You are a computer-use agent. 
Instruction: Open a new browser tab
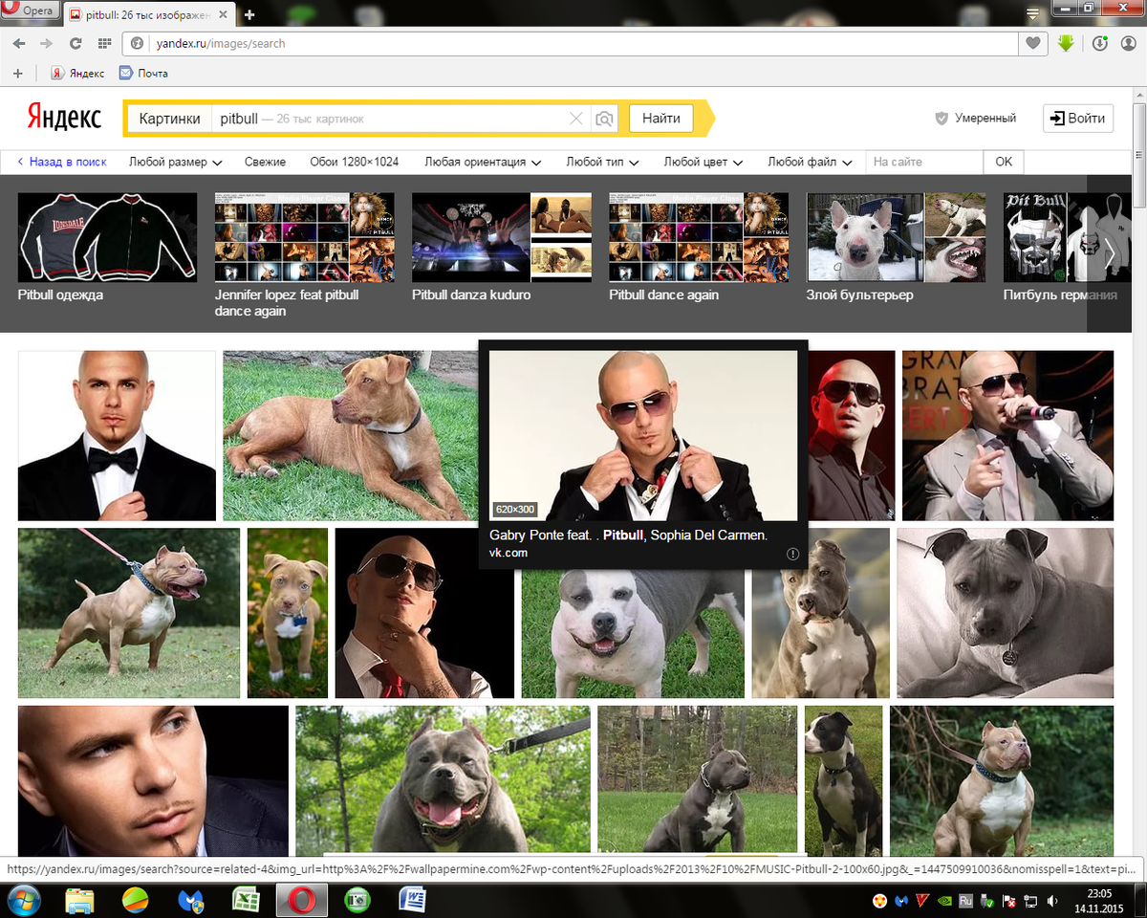(x=249, y=14)
